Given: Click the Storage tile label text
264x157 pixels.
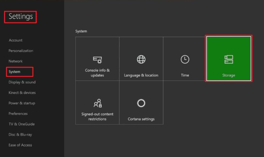Looking at the screenshot, I should [x=229, y=75].
